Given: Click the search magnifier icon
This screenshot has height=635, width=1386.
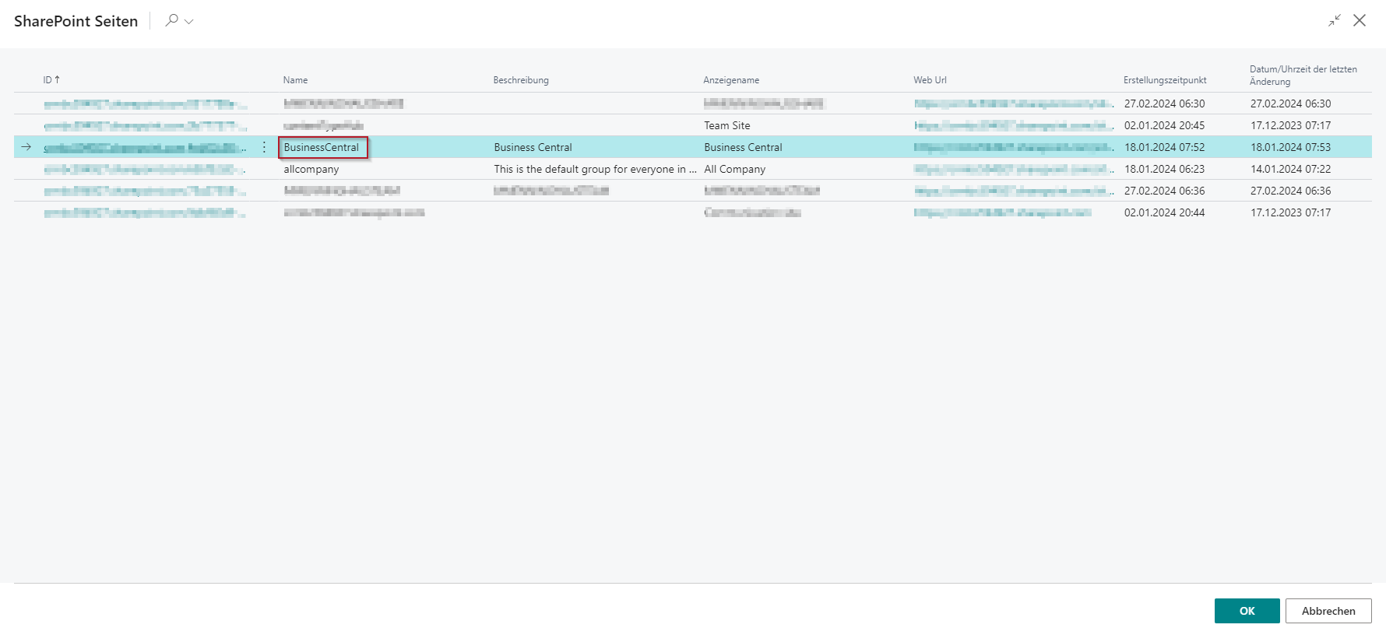Looking at the screenshot, I should point(171,20).
